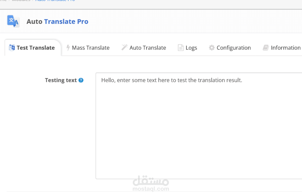Click the Modules breadcrumb link
This screenshot has height=196, width=302.
coord(21,1)
